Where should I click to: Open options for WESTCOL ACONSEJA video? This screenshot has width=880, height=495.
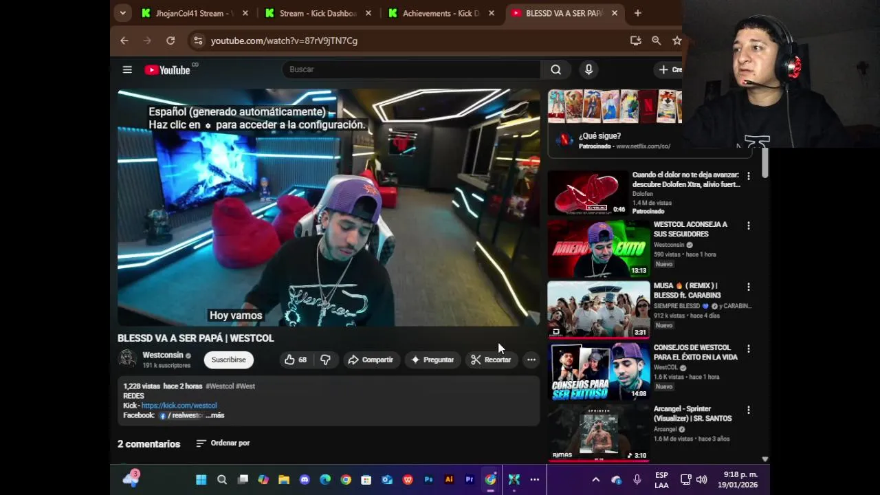coord(748,225)
